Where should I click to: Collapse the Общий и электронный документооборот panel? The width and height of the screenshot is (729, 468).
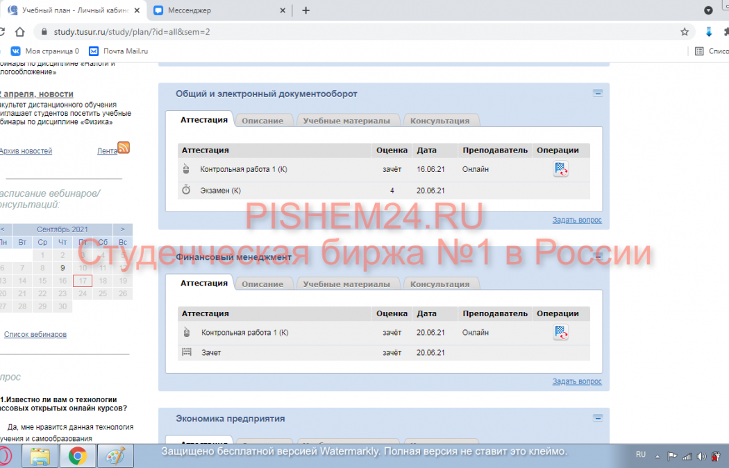tap(597, 93)
